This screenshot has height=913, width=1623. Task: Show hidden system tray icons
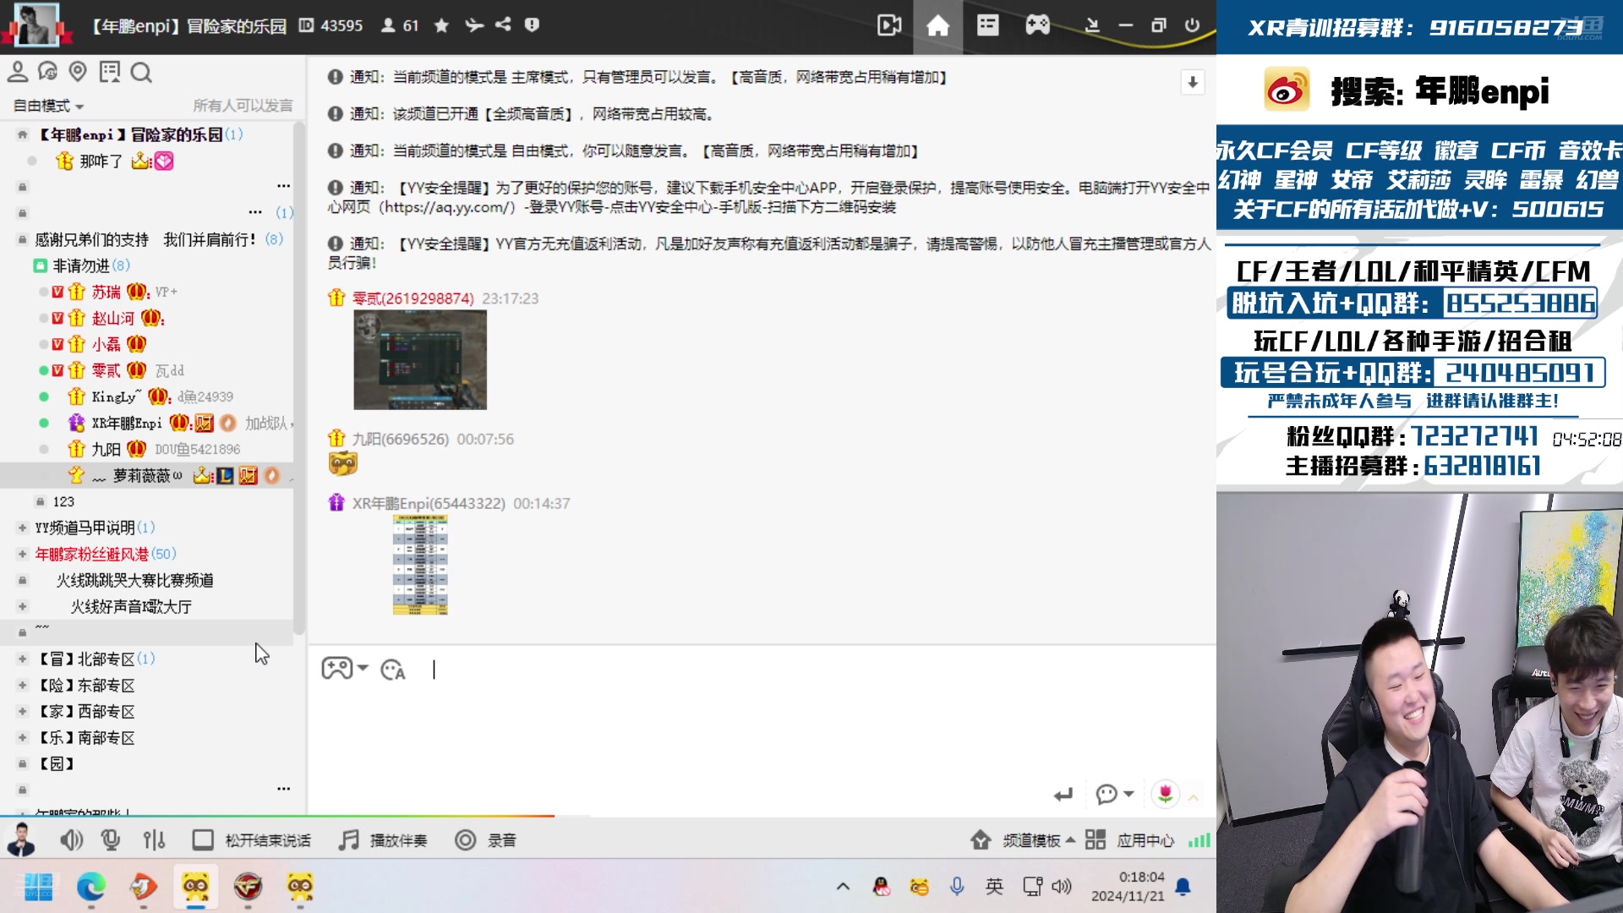point(843,886)
